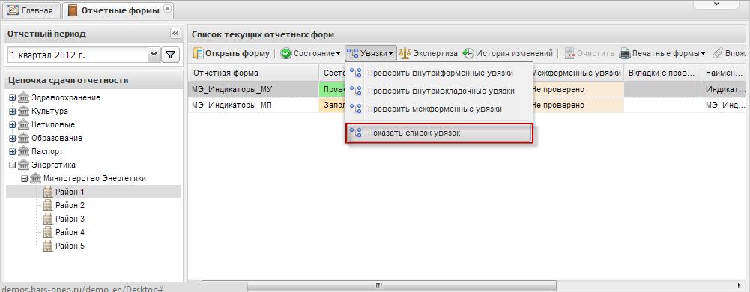The height and width of the screenshot is (292, 750).
Task: Open the Печатные формы dropdown
Action: (x=662, y=53)
